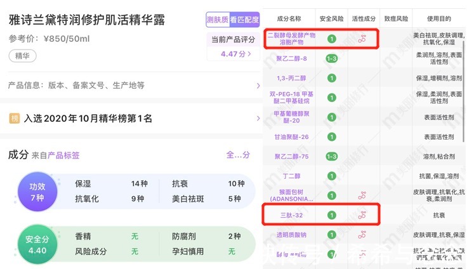
Task: Click active-ingredient icon for 猴面包树 row
Action: tap(362, 195)
